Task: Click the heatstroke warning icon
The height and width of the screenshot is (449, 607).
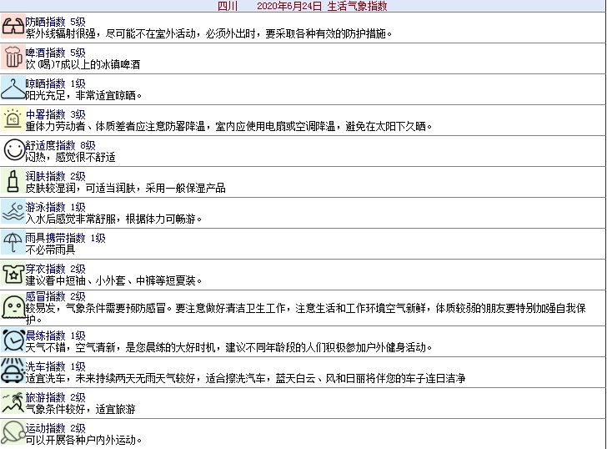Action: pyautogui.click(x=13, y=119)
